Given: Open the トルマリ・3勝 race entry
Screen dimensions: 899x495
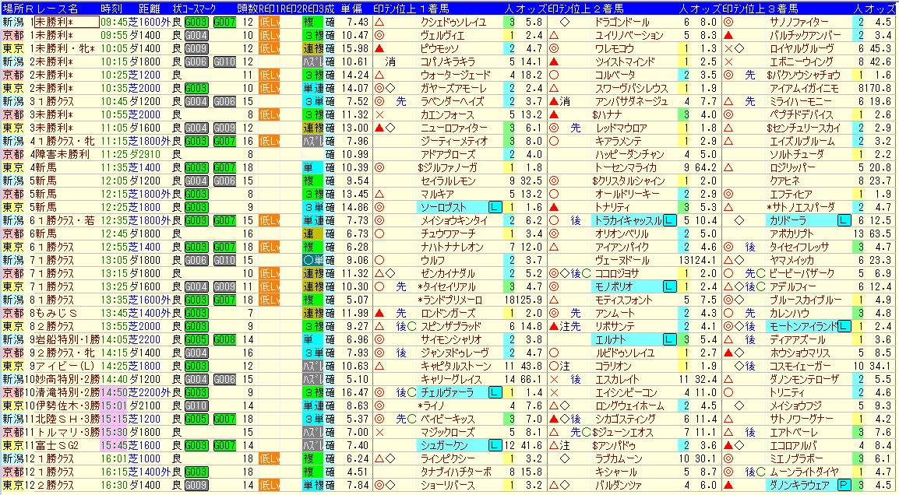Looking at the screenshot, I should coord(67,432).
